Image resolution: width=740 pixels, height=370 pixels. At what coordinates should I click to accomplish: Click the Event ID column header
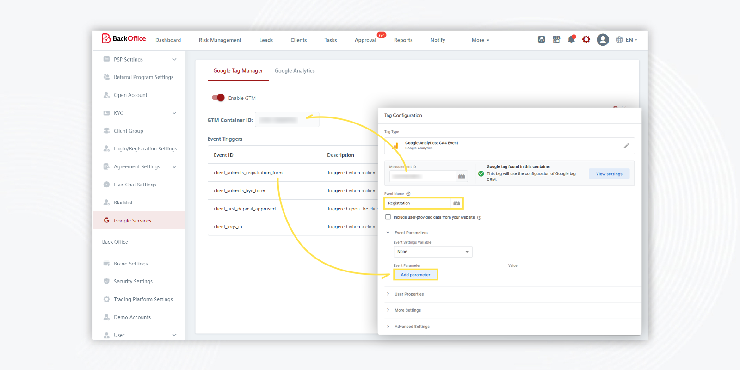223,155
